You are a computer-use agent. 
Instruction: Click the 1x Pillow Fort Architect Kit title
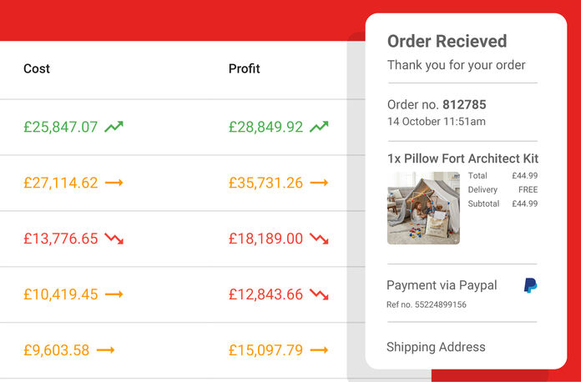pyautogui.click(x=462, y=158)
